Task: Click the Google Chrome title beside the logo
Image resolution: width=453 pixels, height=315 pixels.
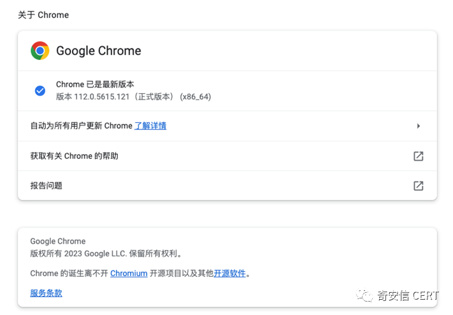Action: pos(99,50)
